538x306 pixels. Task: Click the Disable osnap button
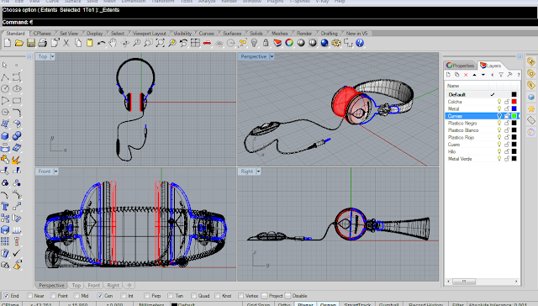tap(297, 296)
